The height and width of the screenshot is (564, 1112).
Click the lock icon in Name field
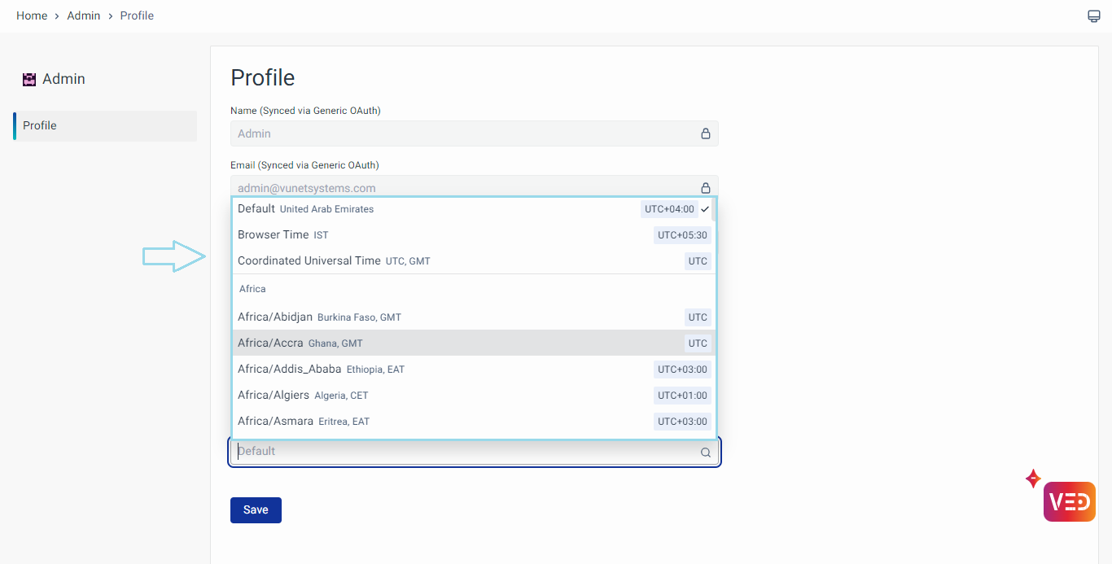coord(706,133)
